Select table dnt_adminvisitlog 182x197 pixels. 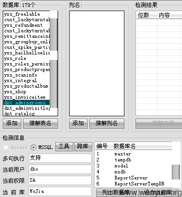(27, 108)
